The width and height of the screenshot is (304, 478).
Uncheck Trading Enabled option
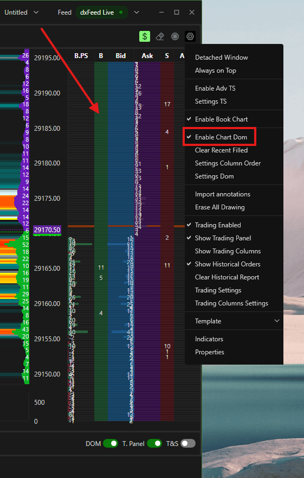point(234,225)
